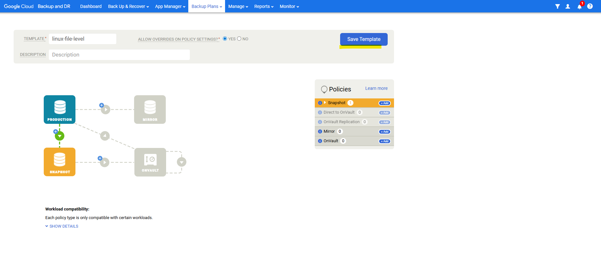Click the TEMPLATE field label
Screen dimensions: 601x260
point(34,39)
